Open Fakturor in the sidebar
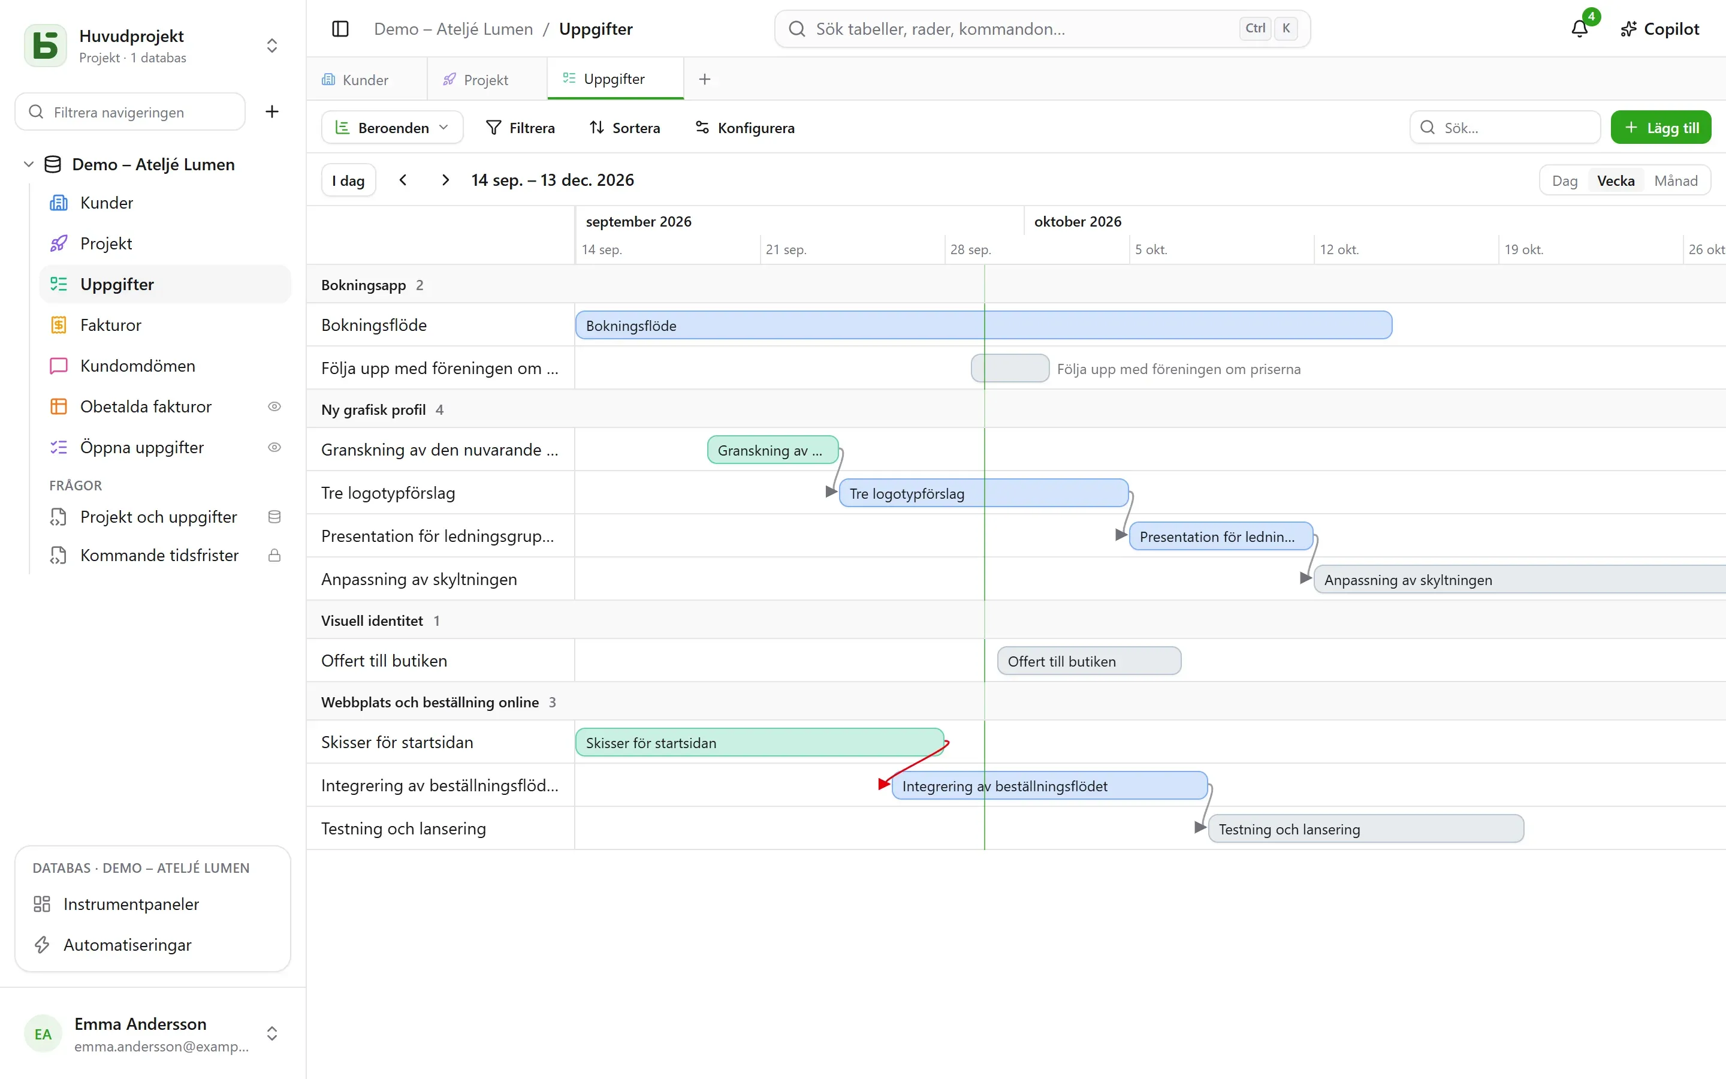 [165, 325]
